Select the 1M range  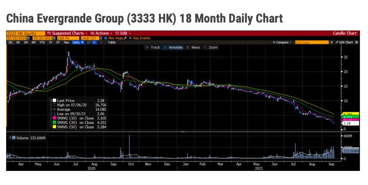[x=26, y=43]
